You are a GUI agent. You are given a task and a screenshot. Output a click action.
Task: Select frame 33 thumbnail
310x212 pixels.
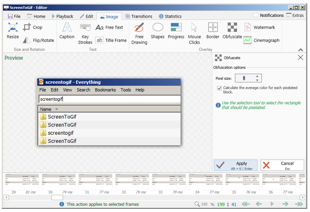pyautogui.click(x=169, y=184)
